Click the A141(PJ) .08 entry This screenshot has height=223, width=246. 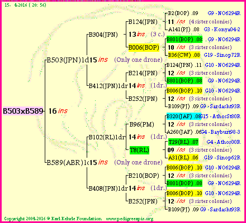(183, 30)
